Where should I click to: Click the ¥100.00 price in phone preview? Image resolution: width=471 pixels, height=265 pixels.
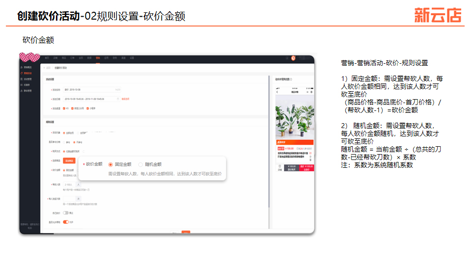tap(289, 148)
